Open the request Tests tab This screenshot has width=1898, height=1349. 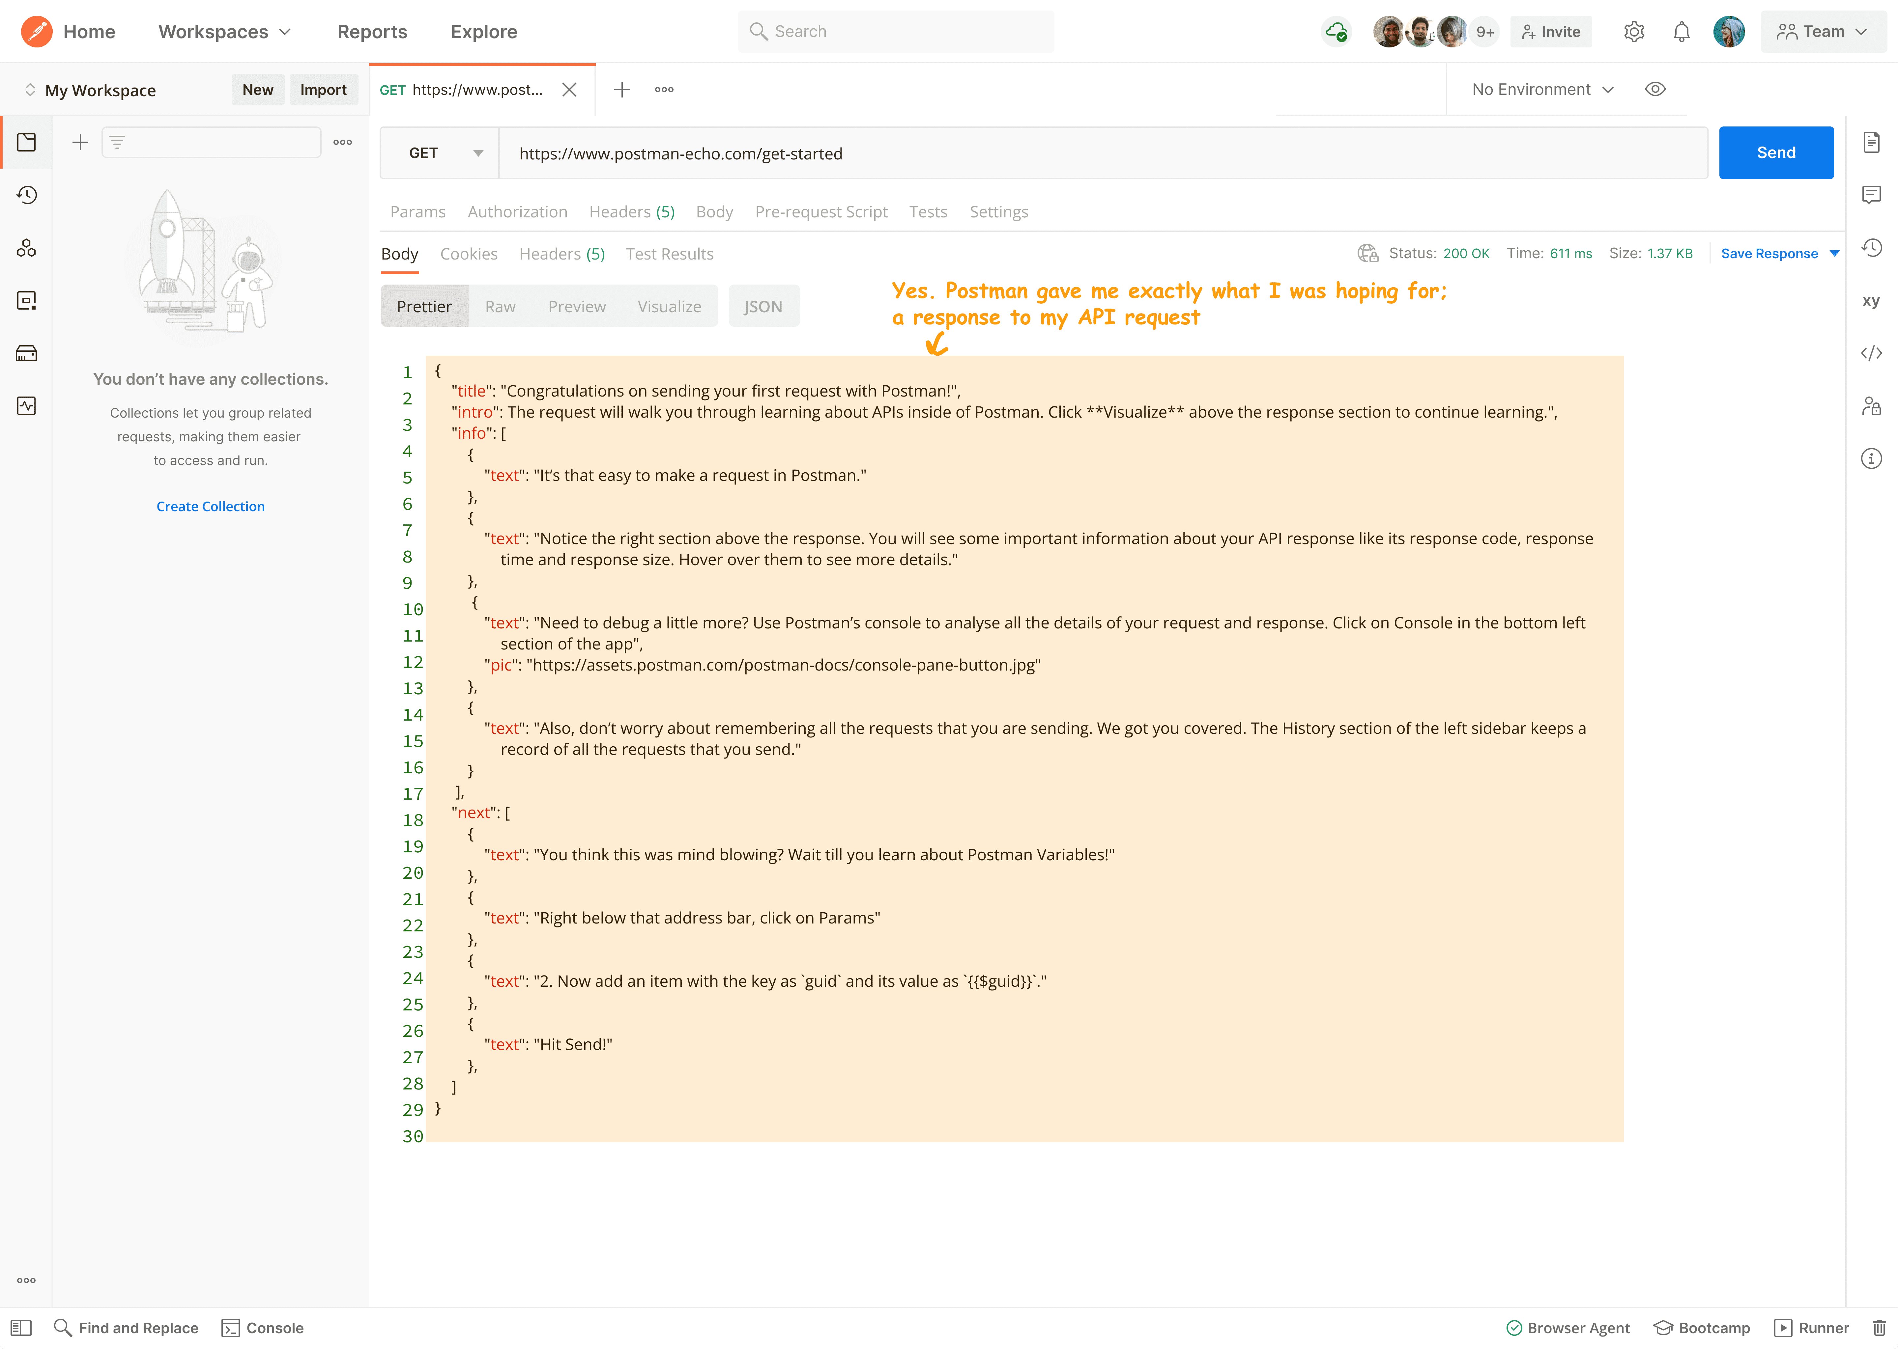[928, 212]
